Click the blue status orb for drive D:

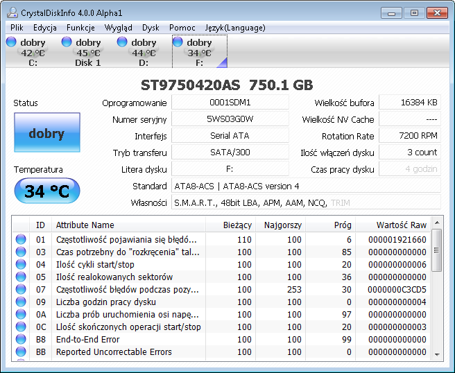coord(122,42)
